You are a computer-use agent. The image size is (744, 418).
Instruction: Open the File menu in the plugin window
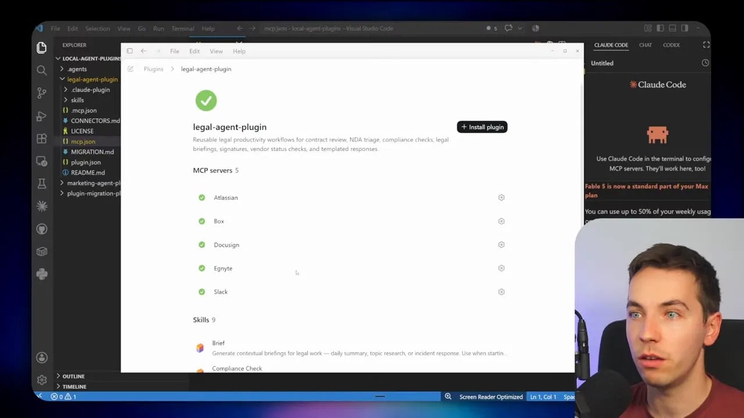coord(174,51)
